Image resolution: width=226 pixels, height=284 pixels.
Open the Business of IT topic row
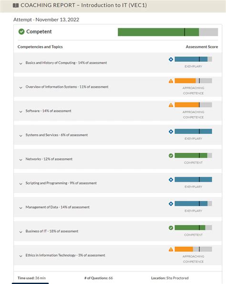point(118,231)
